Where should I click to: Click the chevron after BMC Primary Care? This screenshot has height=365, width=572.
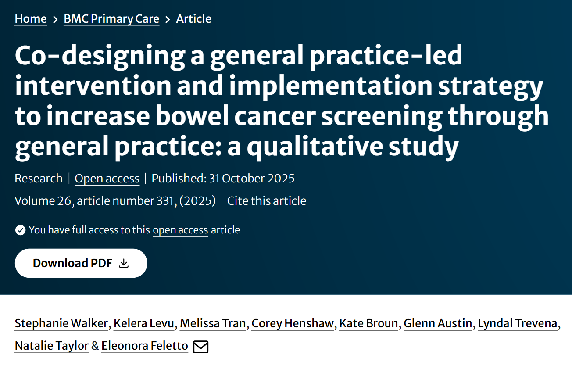[x=167, y=19]
